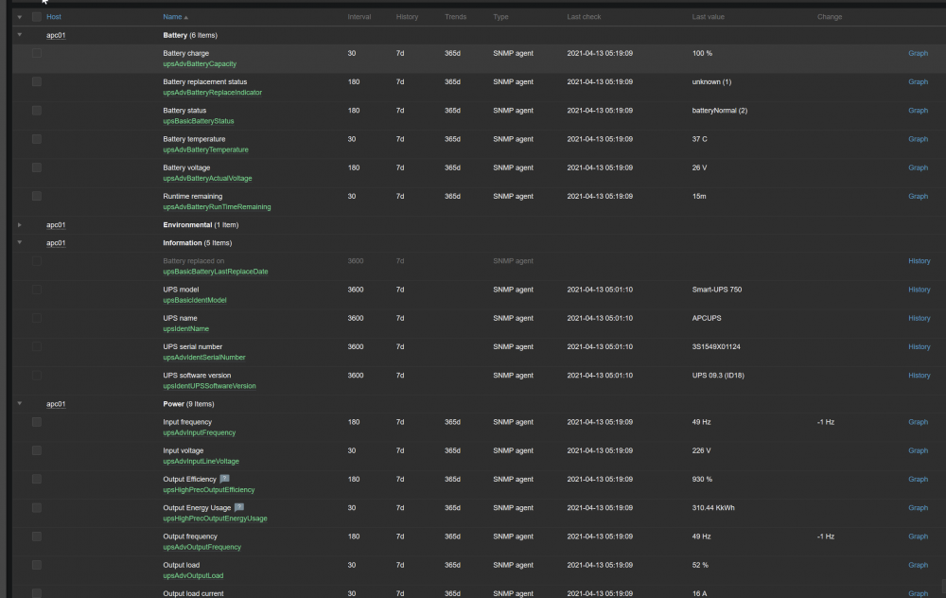This screenshot has width=946, height=598.
Task: Open help icon next to Output Efficiency
Action: coord(224,479)
